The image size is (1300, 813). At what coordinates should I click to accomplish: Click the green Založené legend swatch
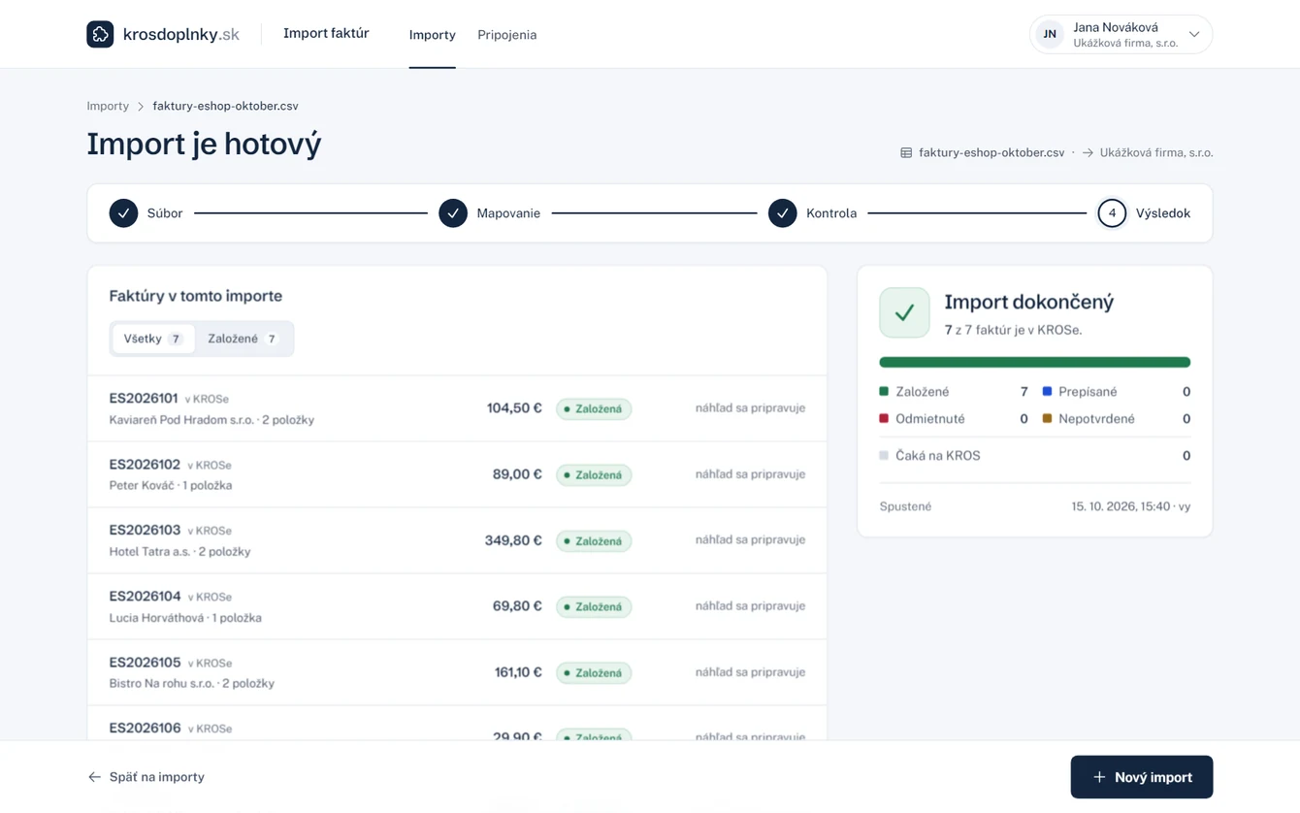point(884,391)
